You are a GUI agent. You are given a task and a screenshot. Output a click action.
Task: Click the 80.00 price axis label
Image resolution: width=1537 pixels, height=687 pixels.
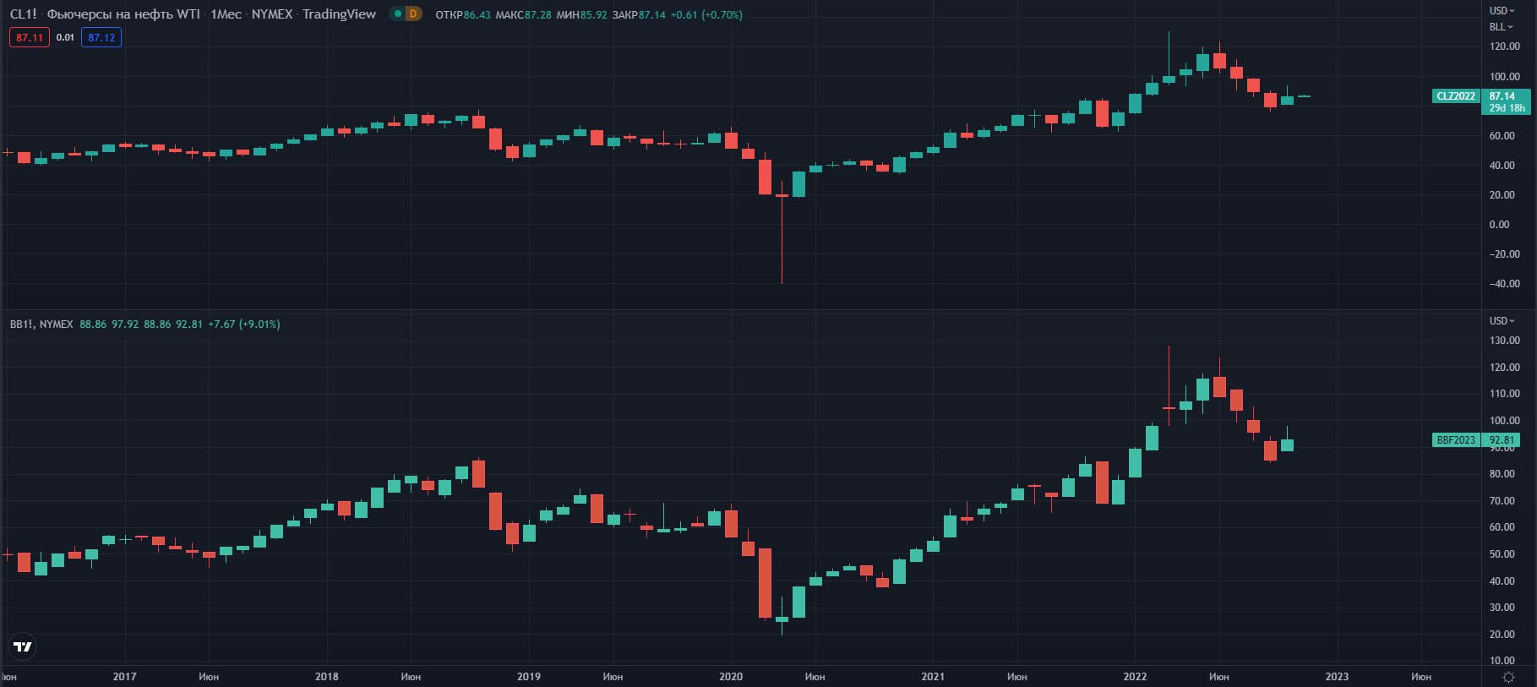[x=1502, y=474]
